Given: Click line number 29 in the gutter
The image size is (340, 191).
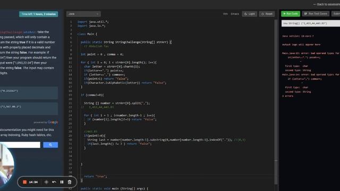Looking at the screenshot, I should tap(70, 136).
